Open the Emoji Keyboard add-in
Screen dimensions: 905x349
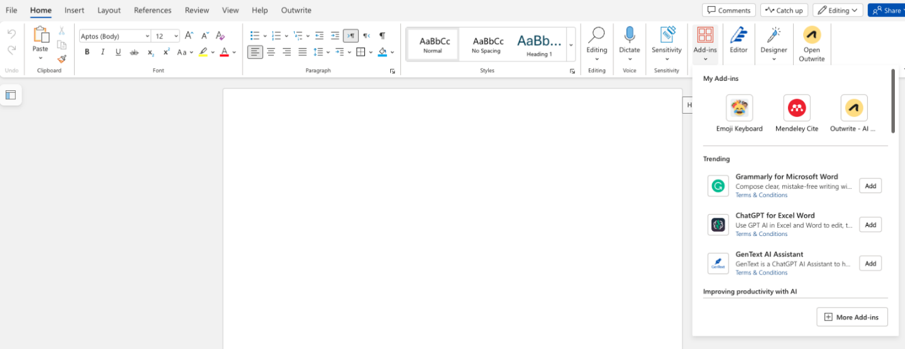tap(739, 113)
